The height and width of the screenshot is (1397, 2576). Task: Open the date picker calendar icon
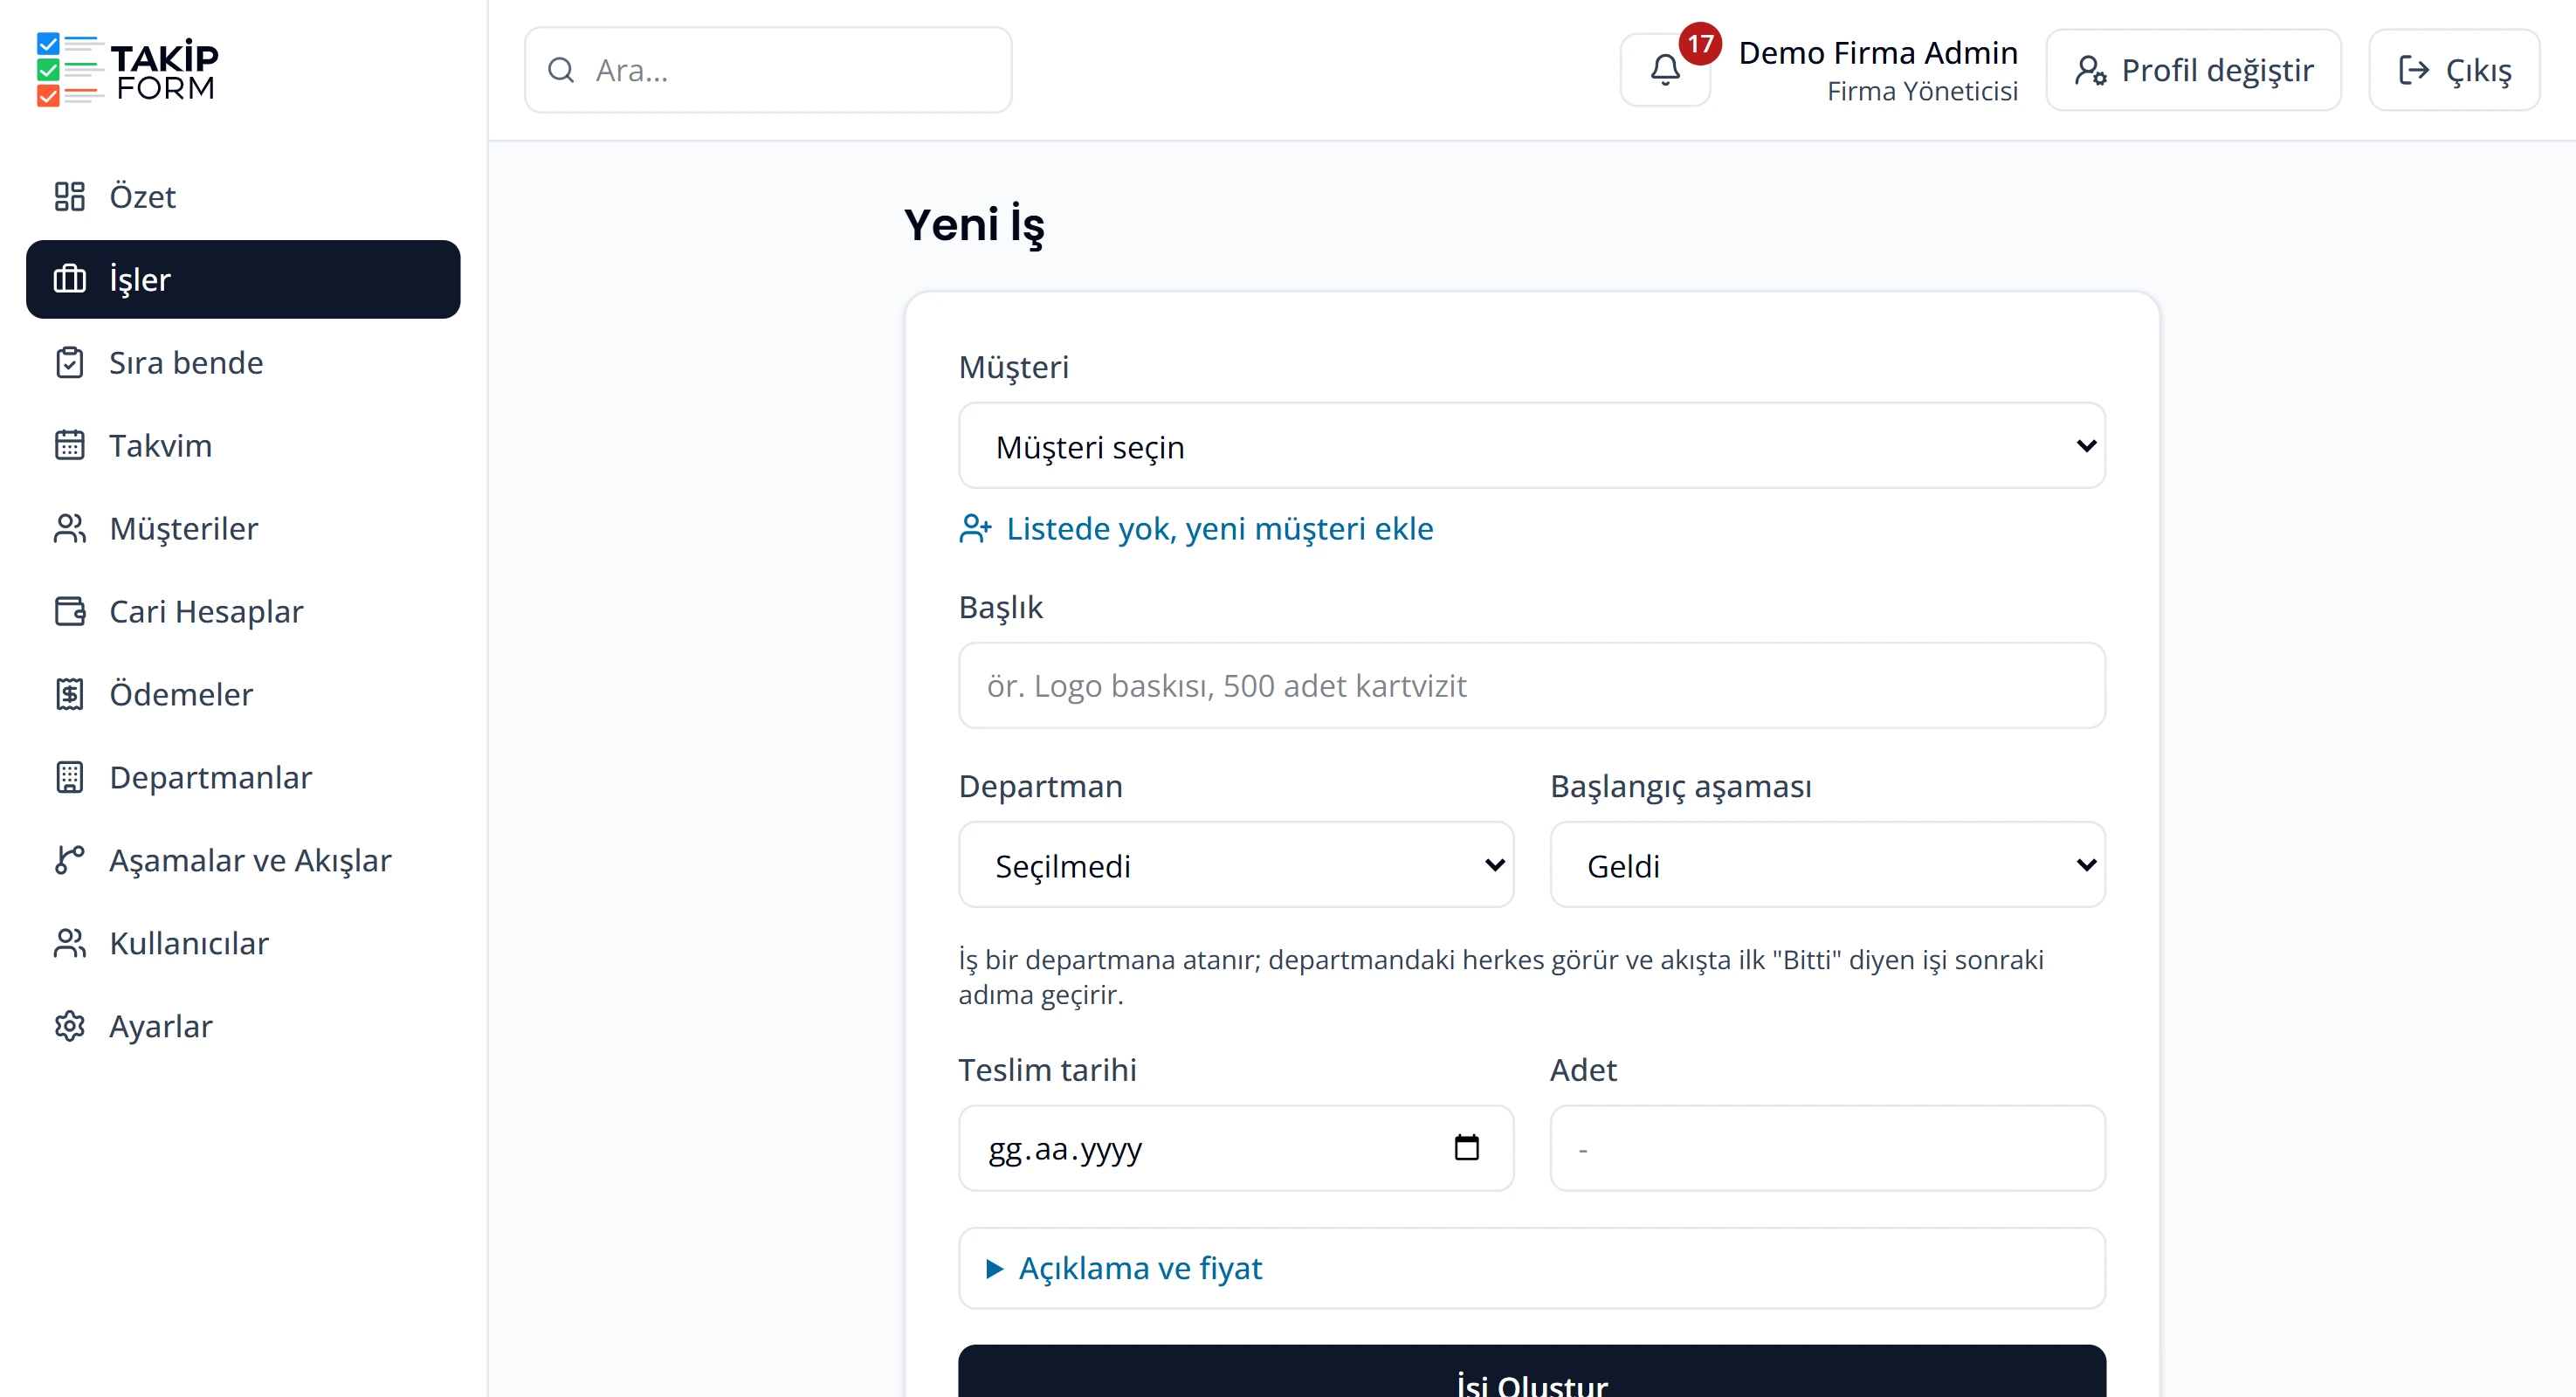pyautogui.click(x=1466, y=1147)
